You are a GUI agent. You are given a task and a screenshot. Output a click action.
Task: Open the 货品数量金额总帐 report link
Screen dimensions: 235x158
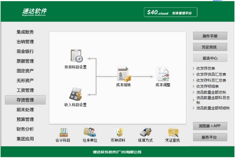click(x=211, y=92)
